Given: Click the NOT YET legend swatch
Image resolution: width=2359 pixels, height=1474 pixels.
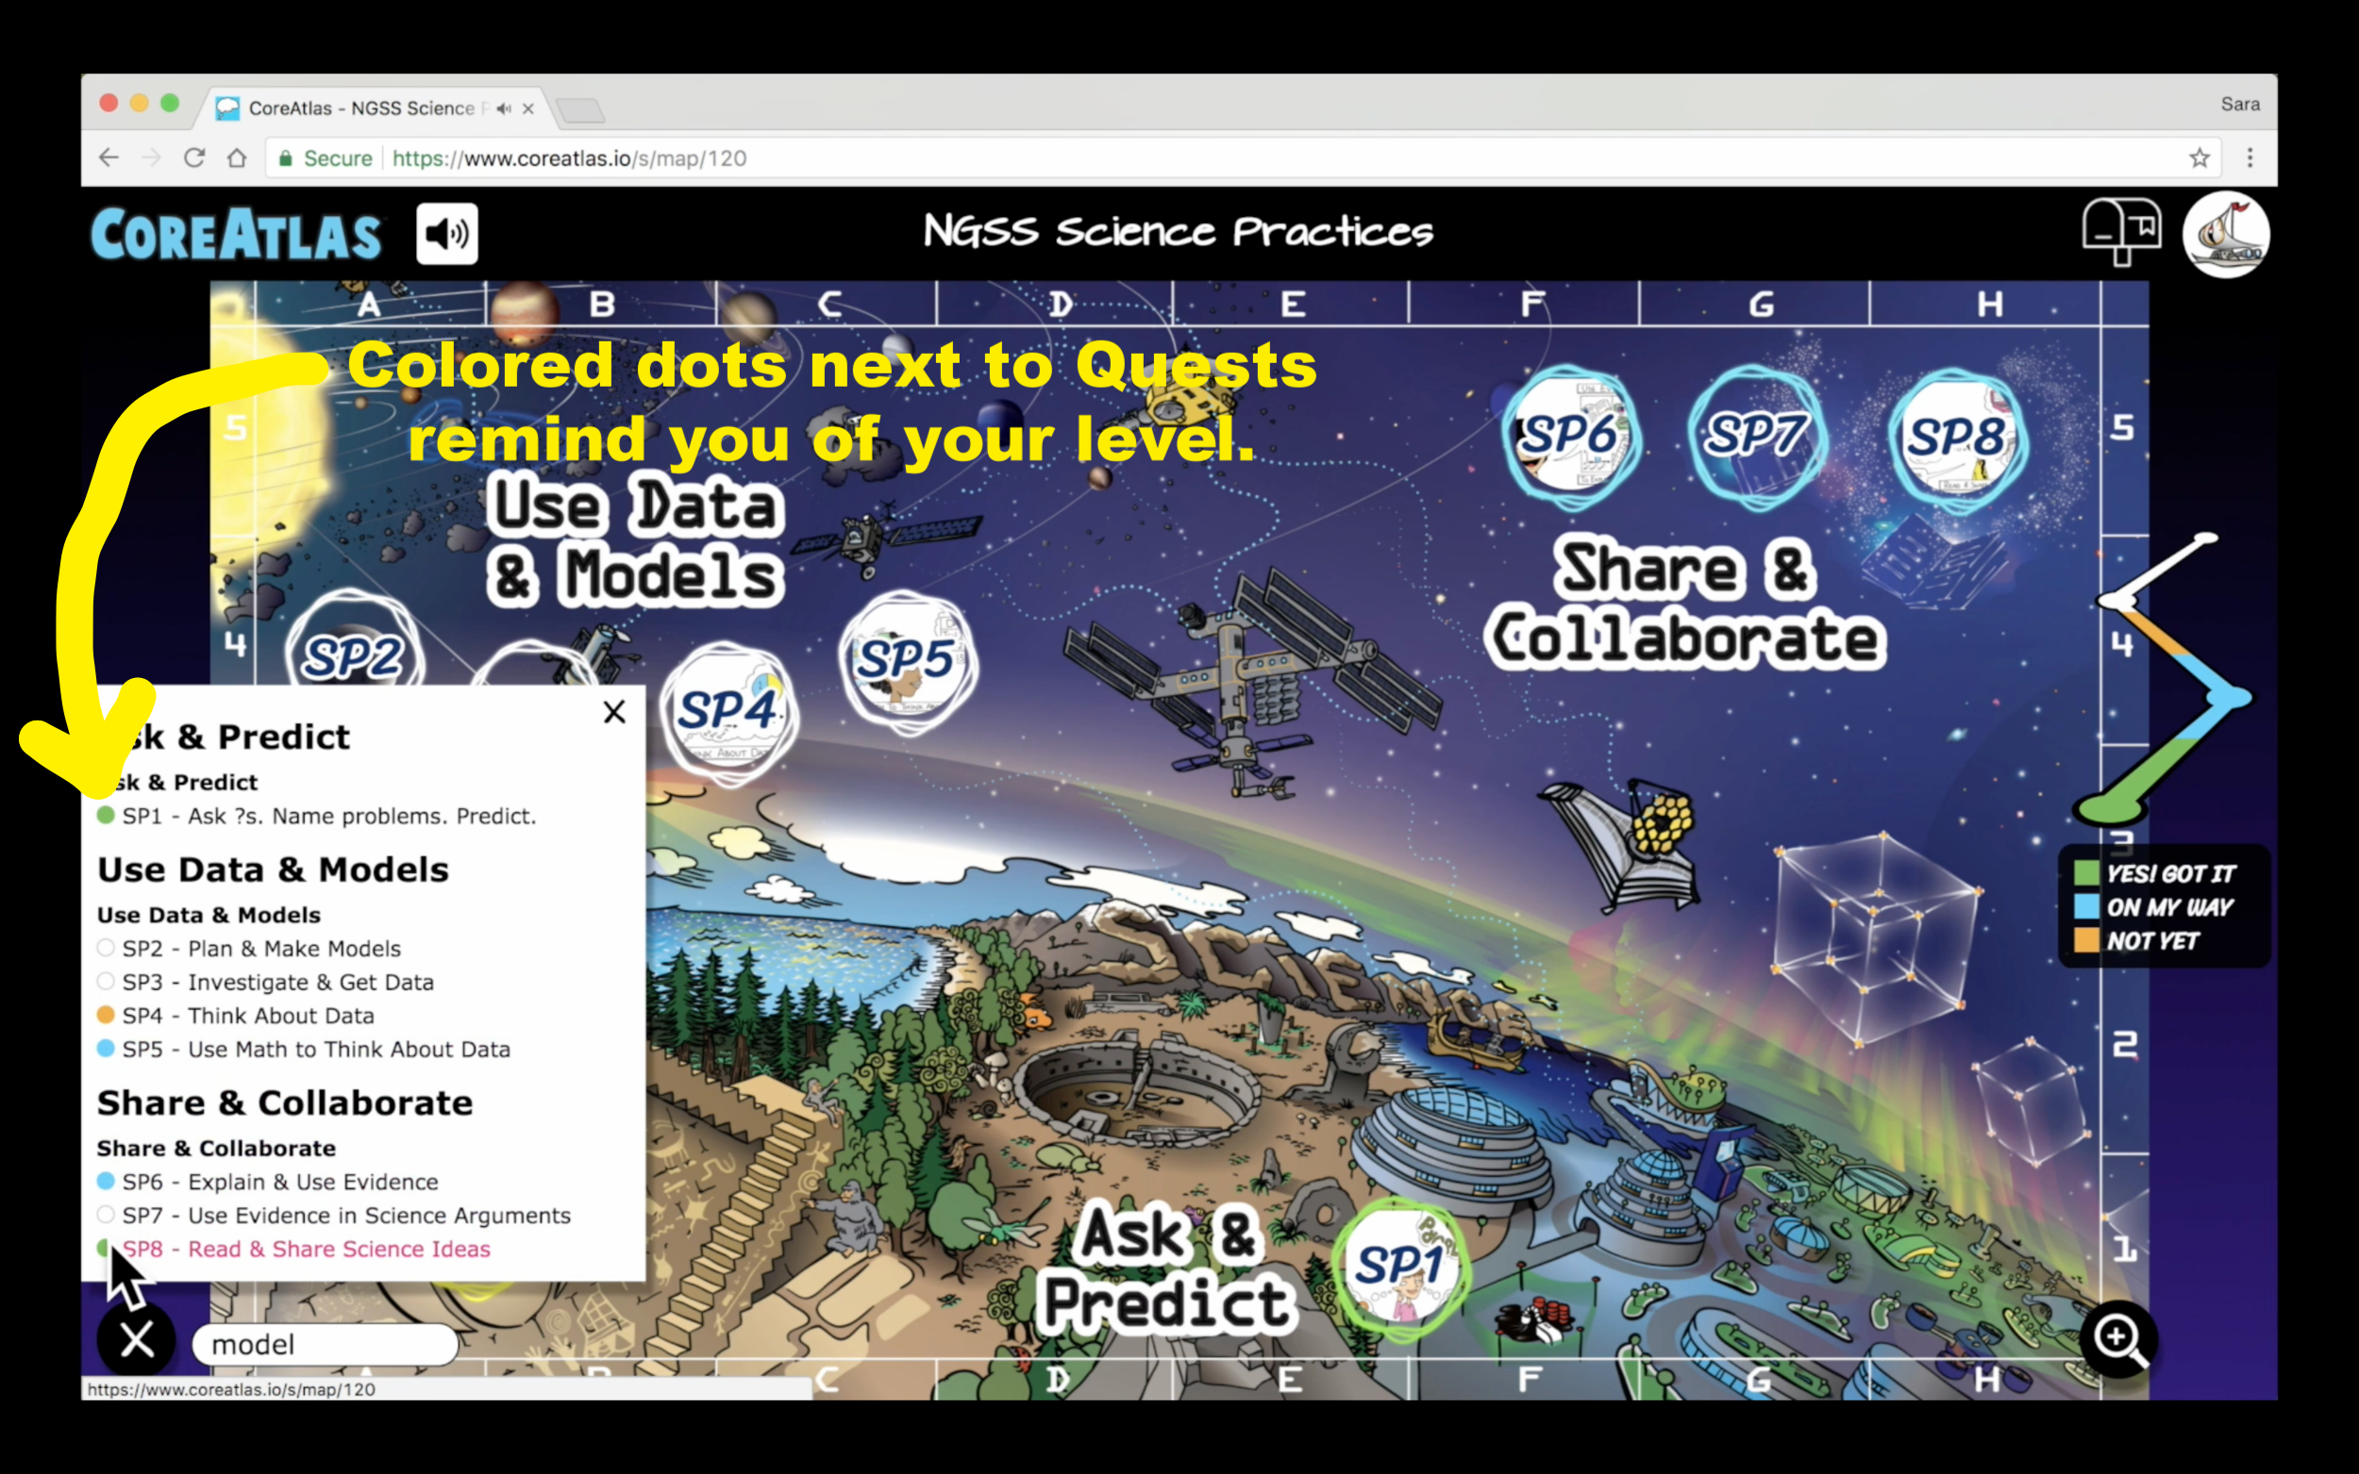Looking at the screenshot, I should pos(2087,940).
